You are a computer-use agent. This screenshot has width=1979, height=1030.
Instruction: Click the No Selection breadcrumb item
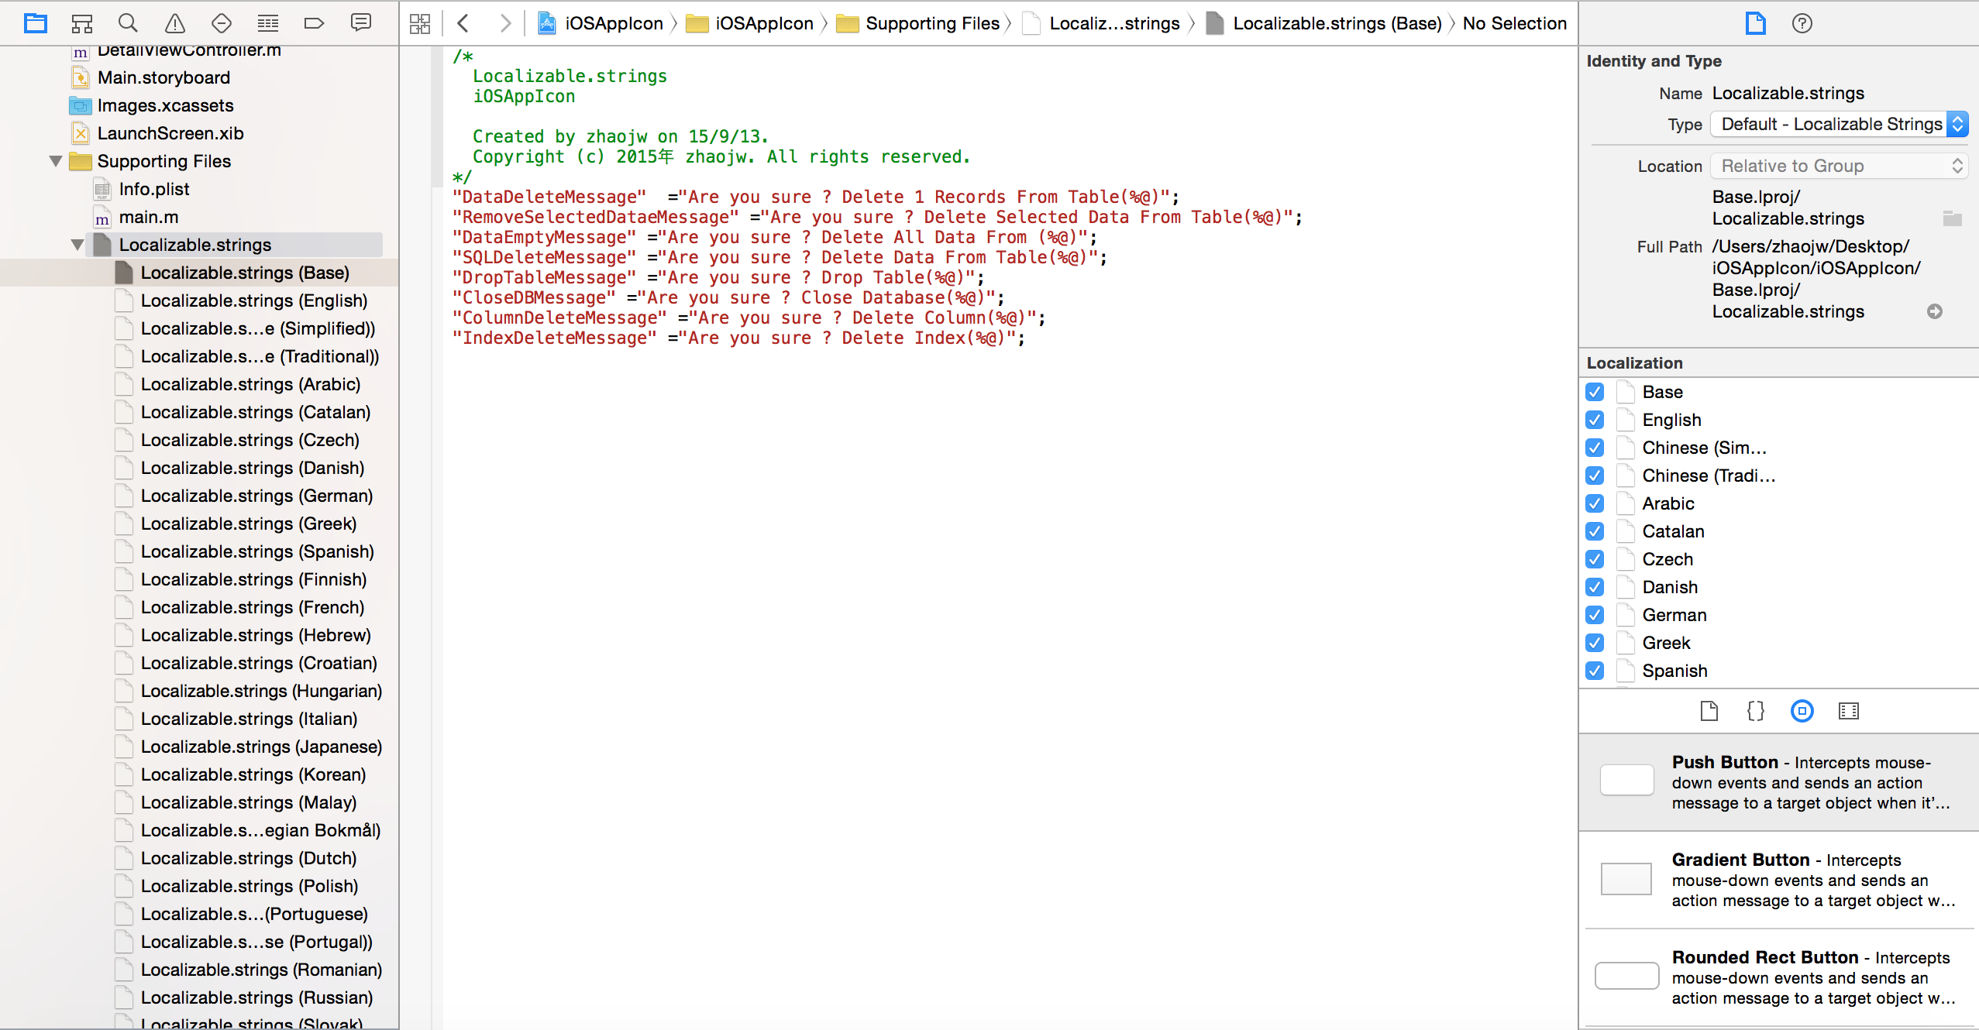point(1514,23)
